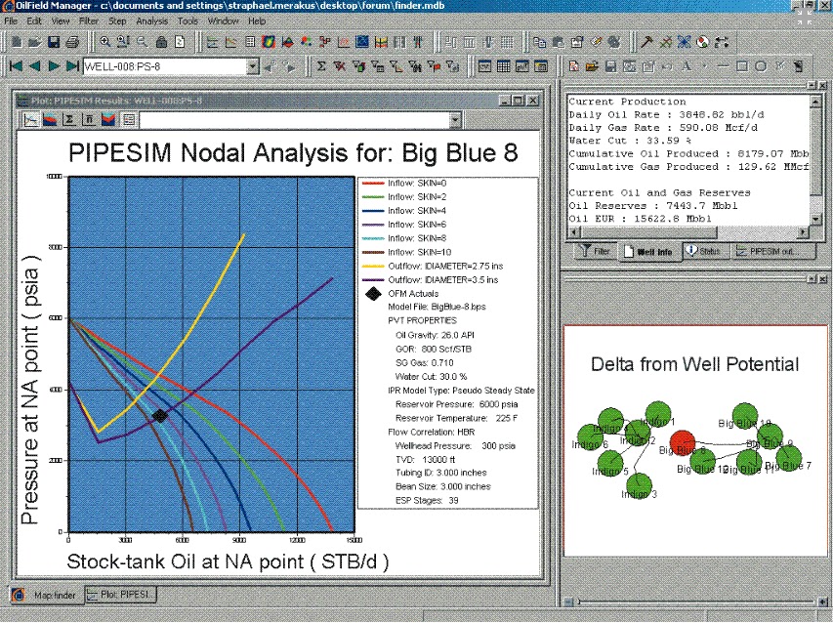Toggle the filter funnel icon in the filter toolbar
833x623 pixels.
584,251
